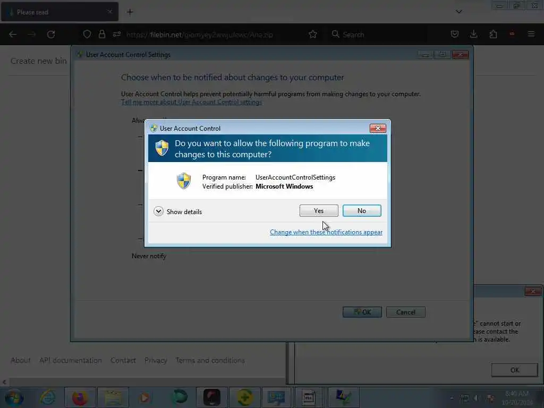Open the Pocket save icon in Firefox toolbar
The width and height of the screenshot is (544, 408).
455,34
